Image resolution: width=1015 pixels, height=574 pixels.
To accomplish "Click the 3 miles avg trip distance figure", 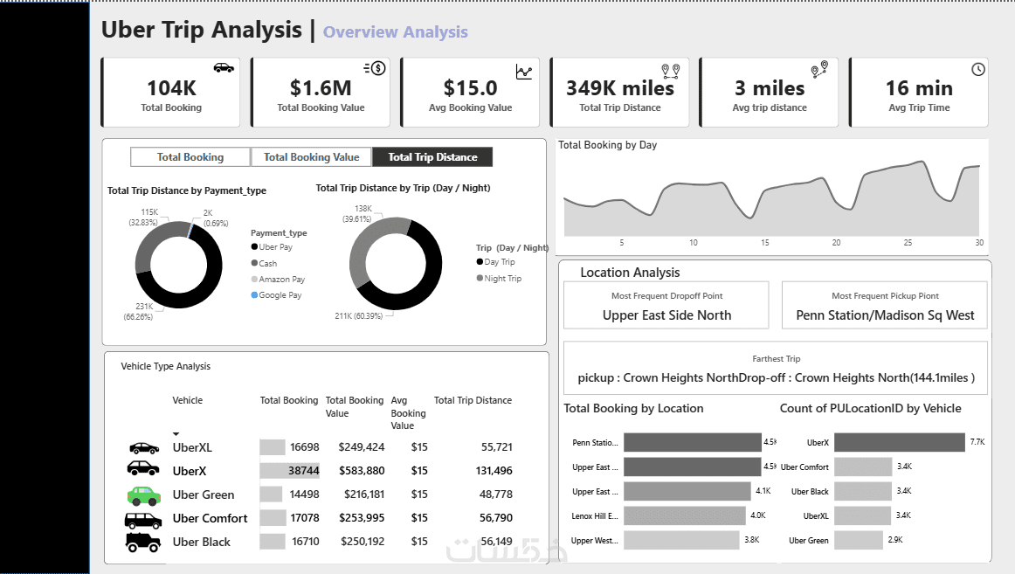I will (x=770, y=88).
